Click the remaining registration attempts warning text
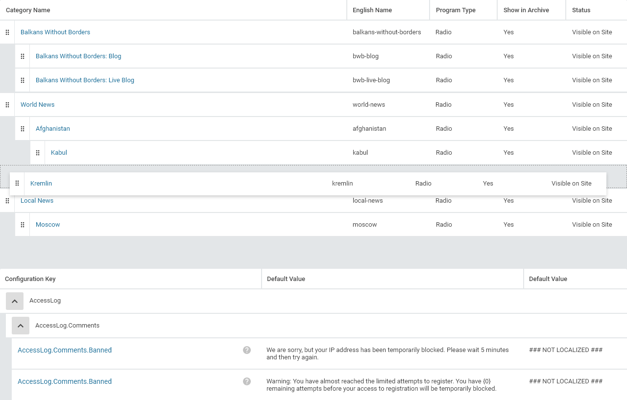This screenshot has height=400, width=627. (382, 385)
